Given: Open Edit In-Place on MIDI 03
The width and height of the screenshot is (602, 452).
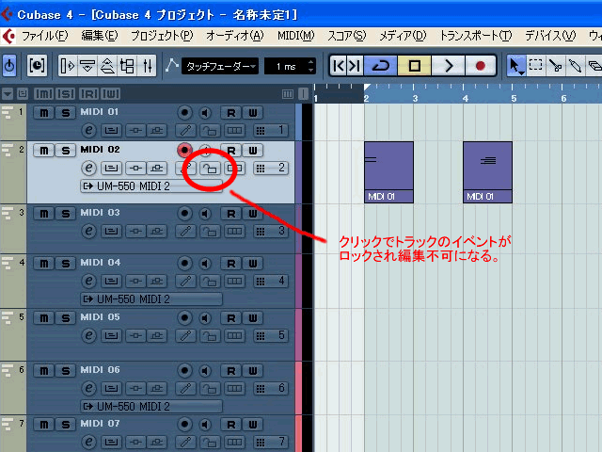Looking at the screenshot, I should pyautogui.click(x=111, y=232).
